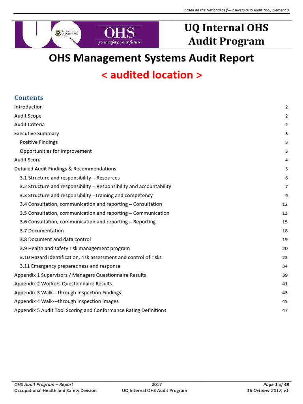The height and width of the screenshot is (404, 303).
Task: Click the OHS Management Systems Audit Report title
Action: click(151, 58)
